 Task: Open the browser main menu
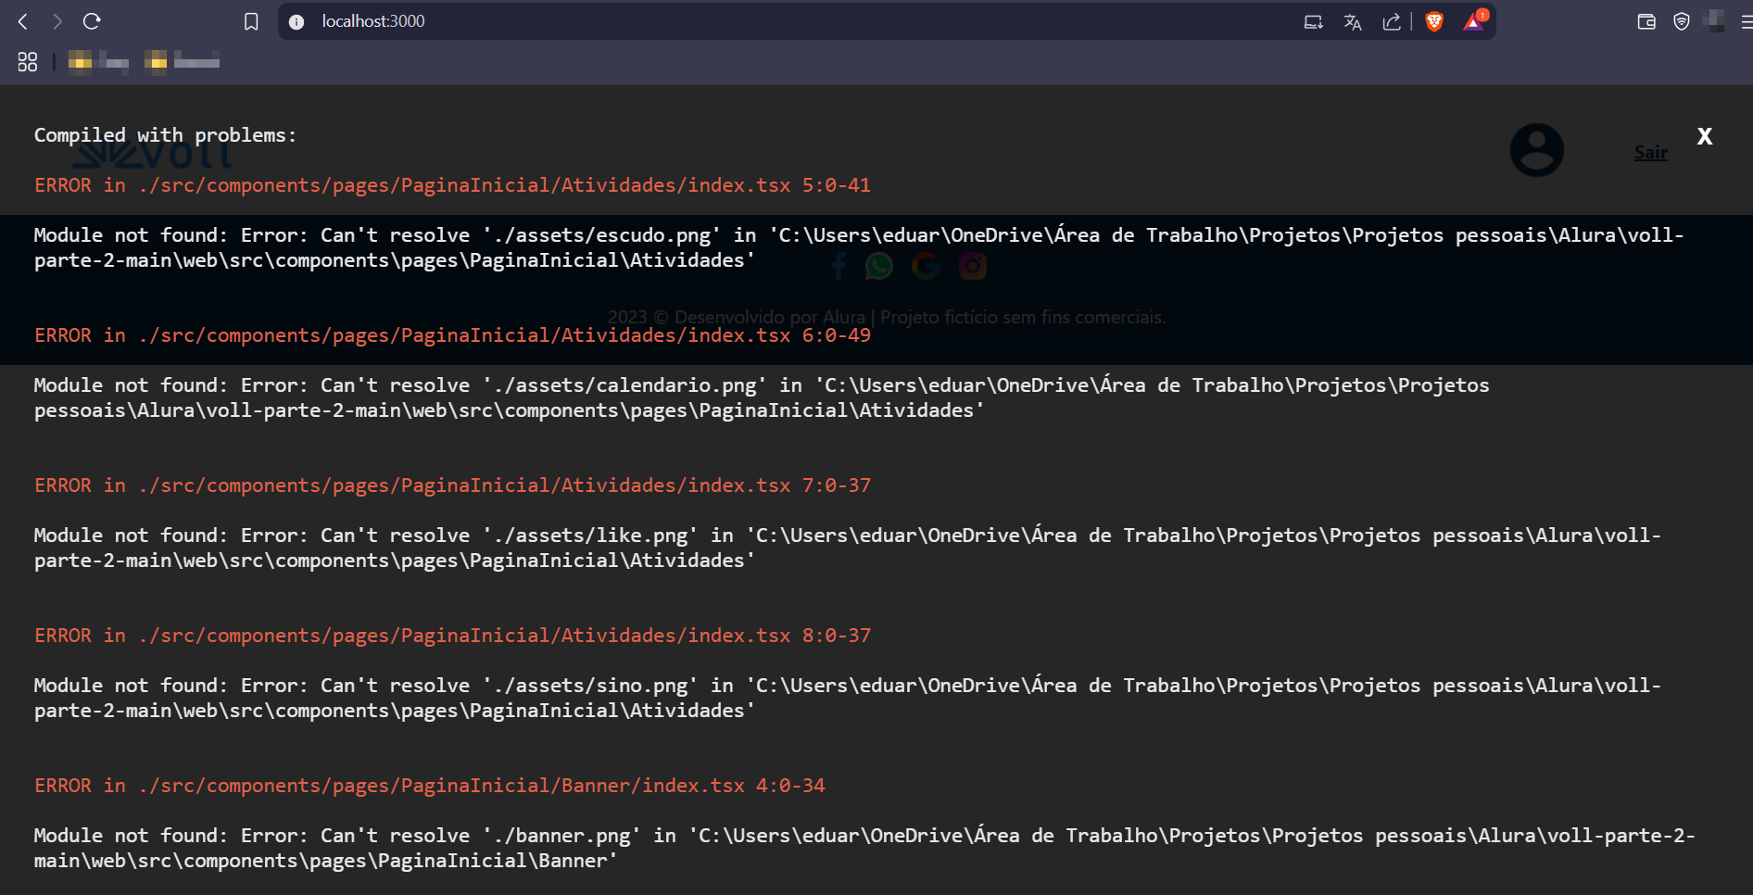point(1747,21)
